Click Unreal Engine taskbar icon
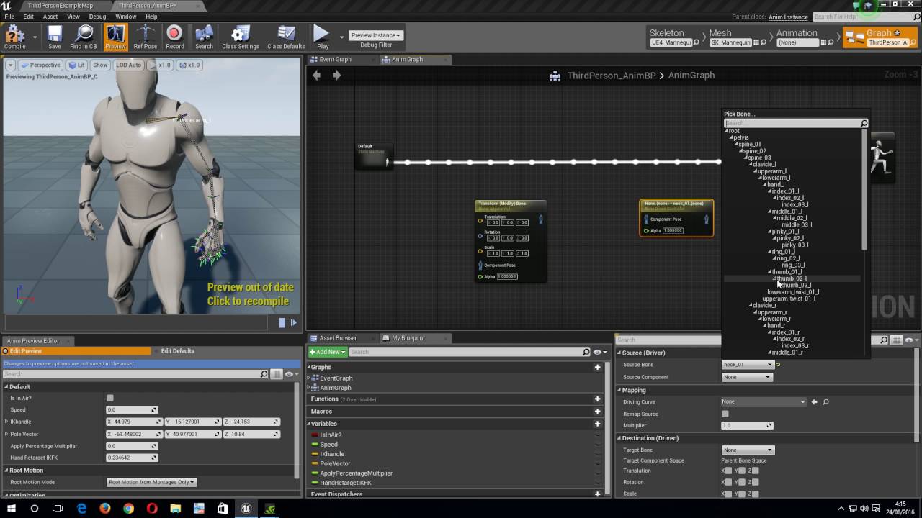 point(246,508)
